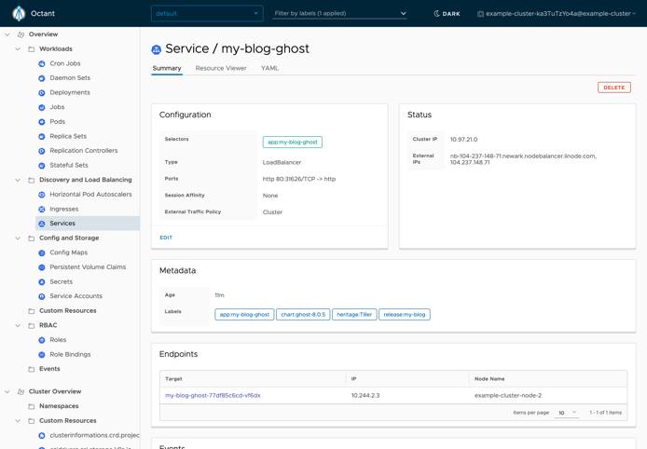Collapse the Cluster Overview section
Viewport: 647px width, 449px height.
(x=7, y=391)
